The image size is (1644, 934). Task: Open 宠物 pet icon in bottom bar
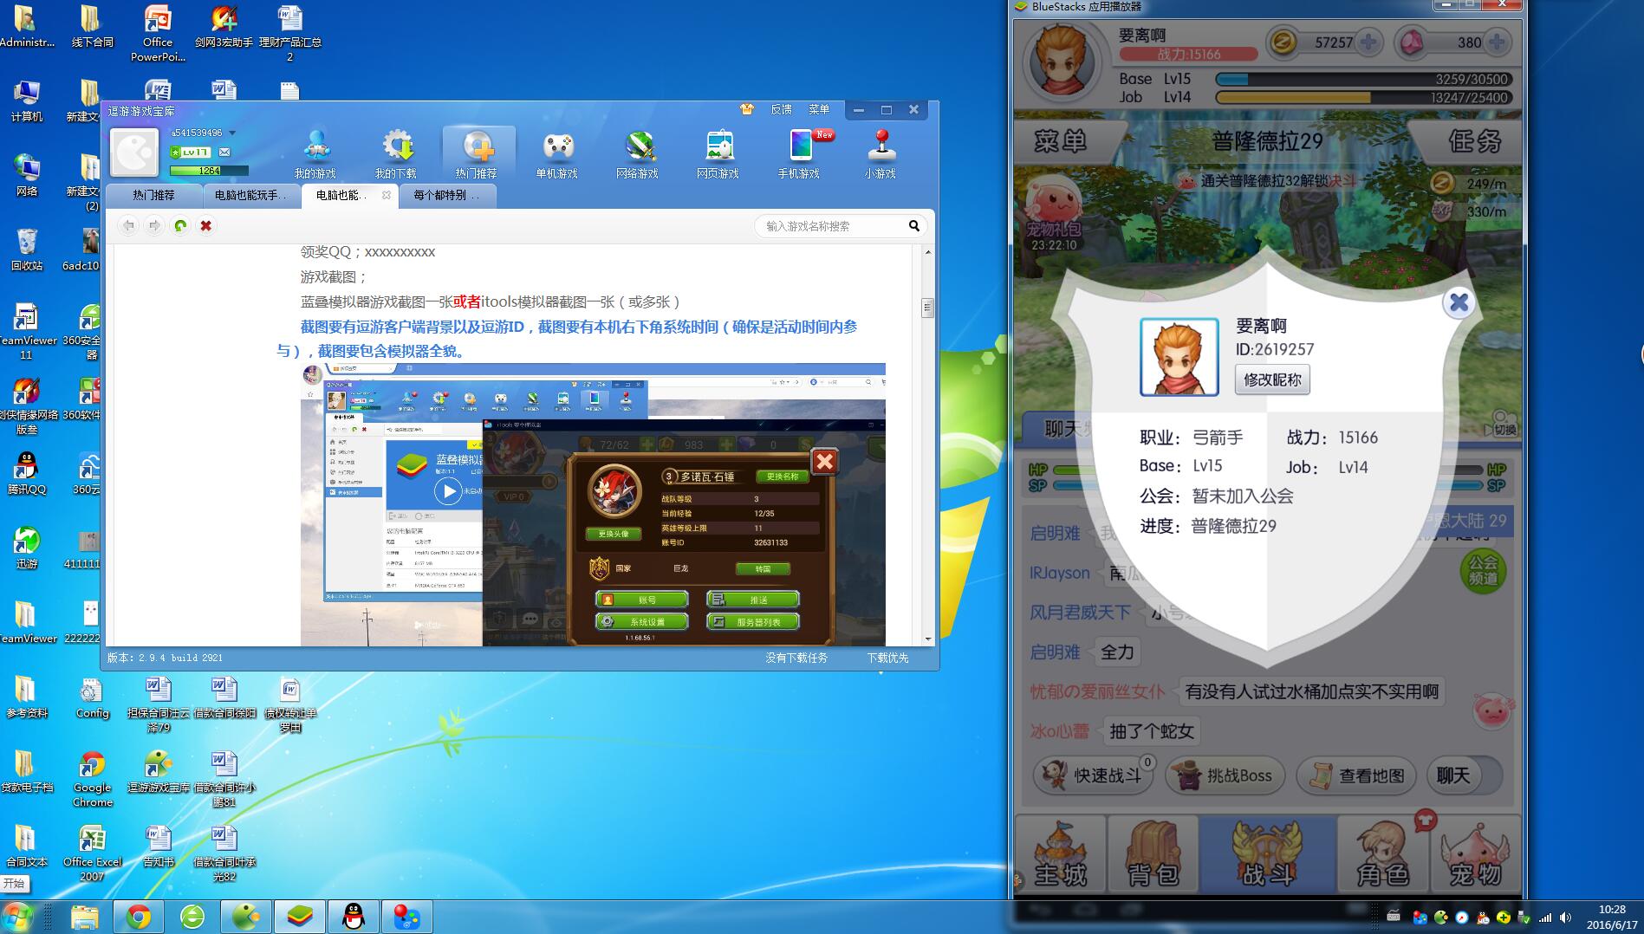tap(1475, 853)
